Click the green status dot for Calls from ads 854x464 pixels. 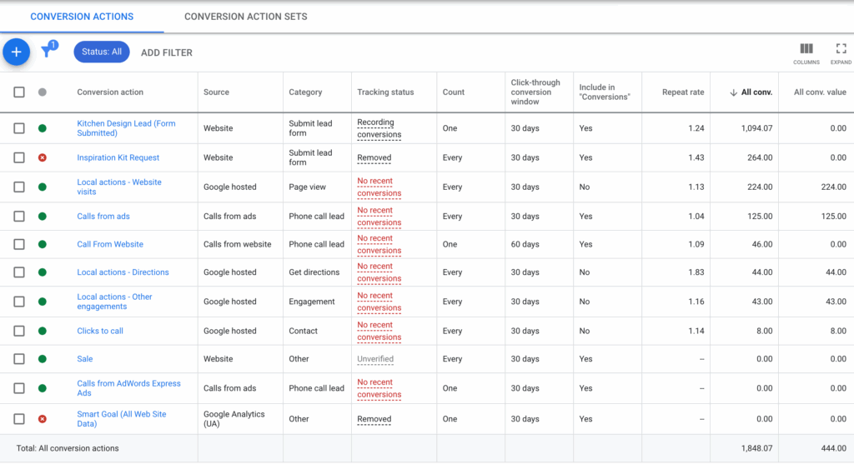(x=43, y=217)
